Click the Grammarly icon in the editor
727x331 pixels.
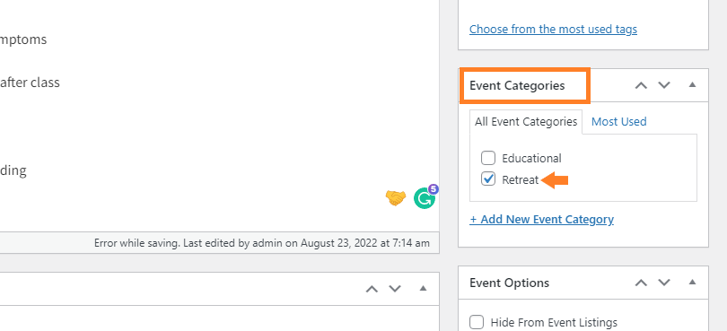click(425, 198)
